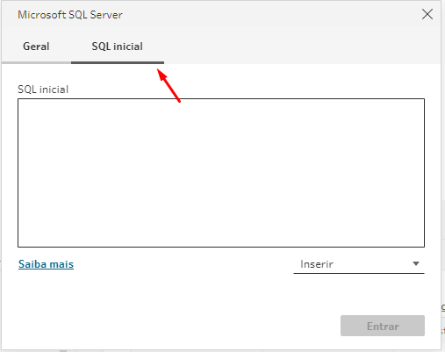The width and height of the screenshot is (445, 352).
Task: Open the Saiba mais link
Action: point(46,264)
